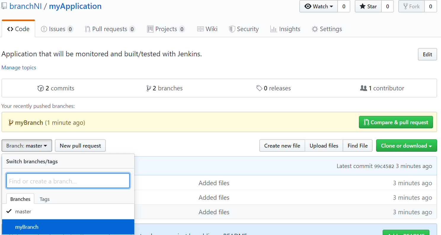
Task: Click the repository book icon
Action: point(4,6)
